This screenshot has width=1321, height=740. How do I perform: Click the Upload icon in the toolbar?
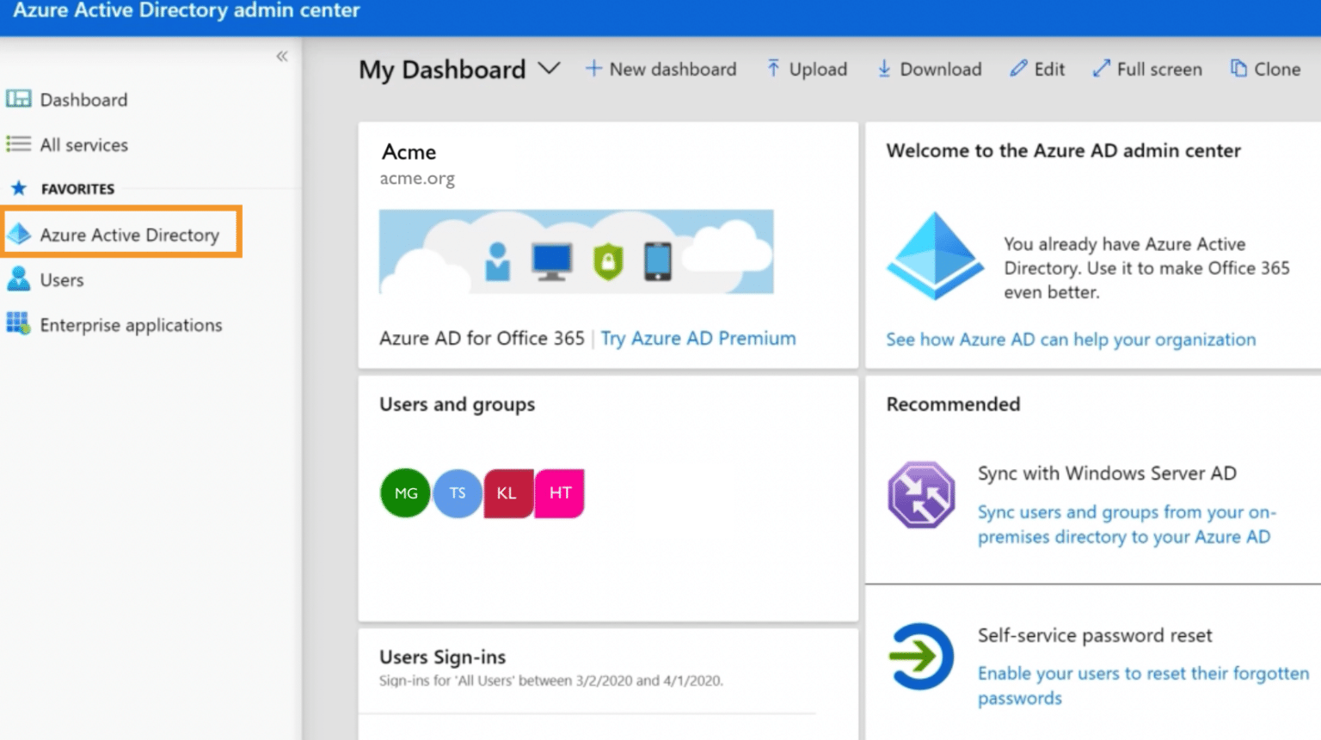click(x=773, y=68)
